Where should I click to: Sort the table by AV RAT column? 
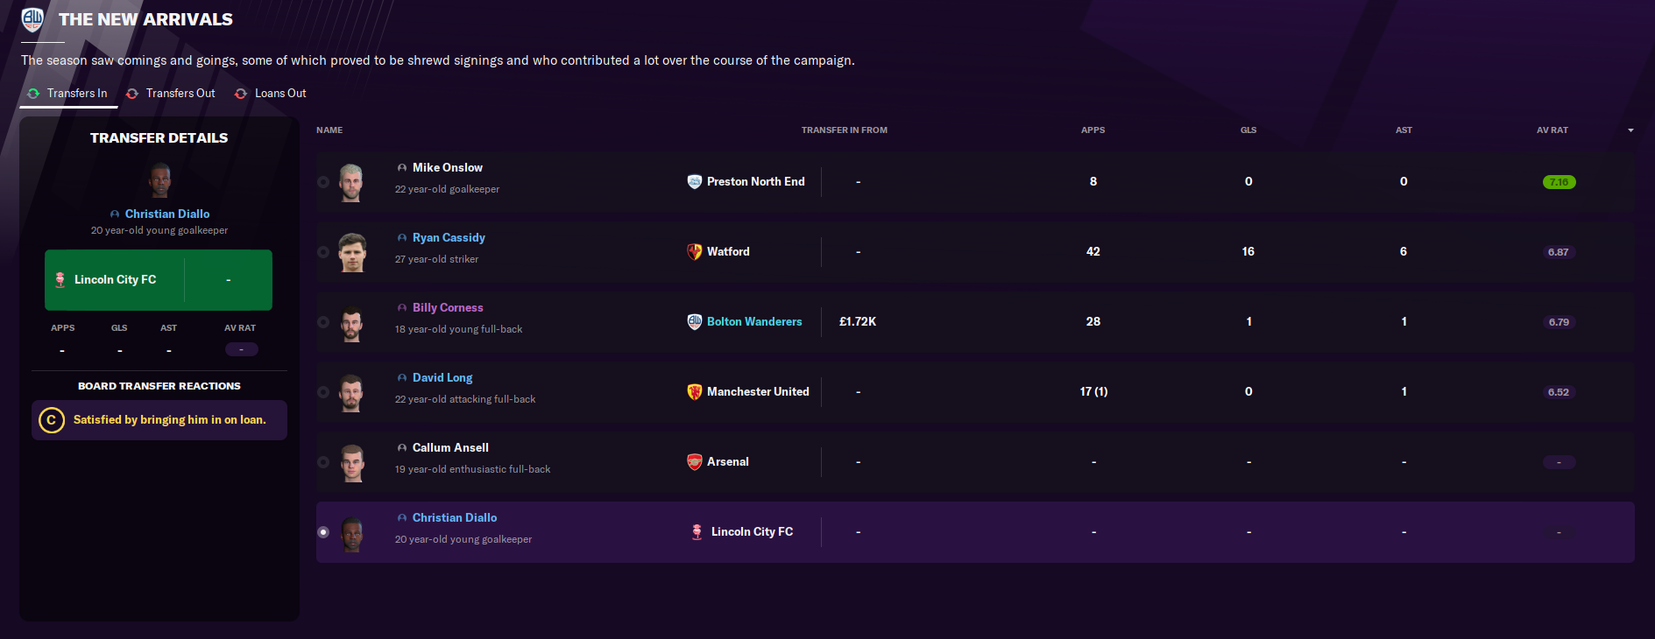coord(1552,130)
